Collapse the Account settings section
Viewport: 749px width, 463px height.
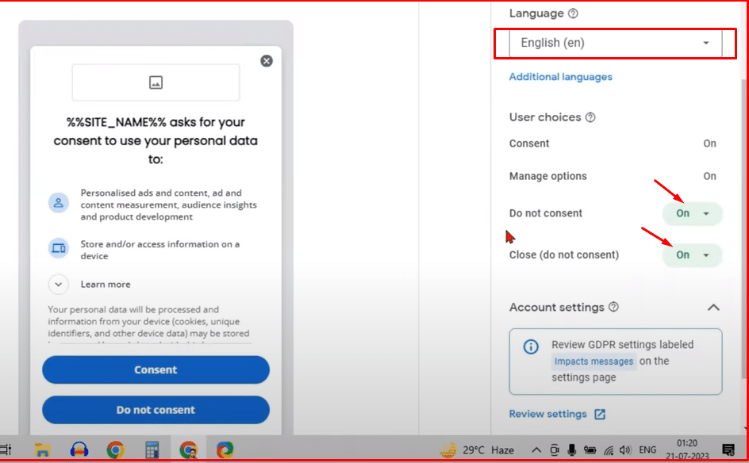pyautogui.click(x=713, y=308)
